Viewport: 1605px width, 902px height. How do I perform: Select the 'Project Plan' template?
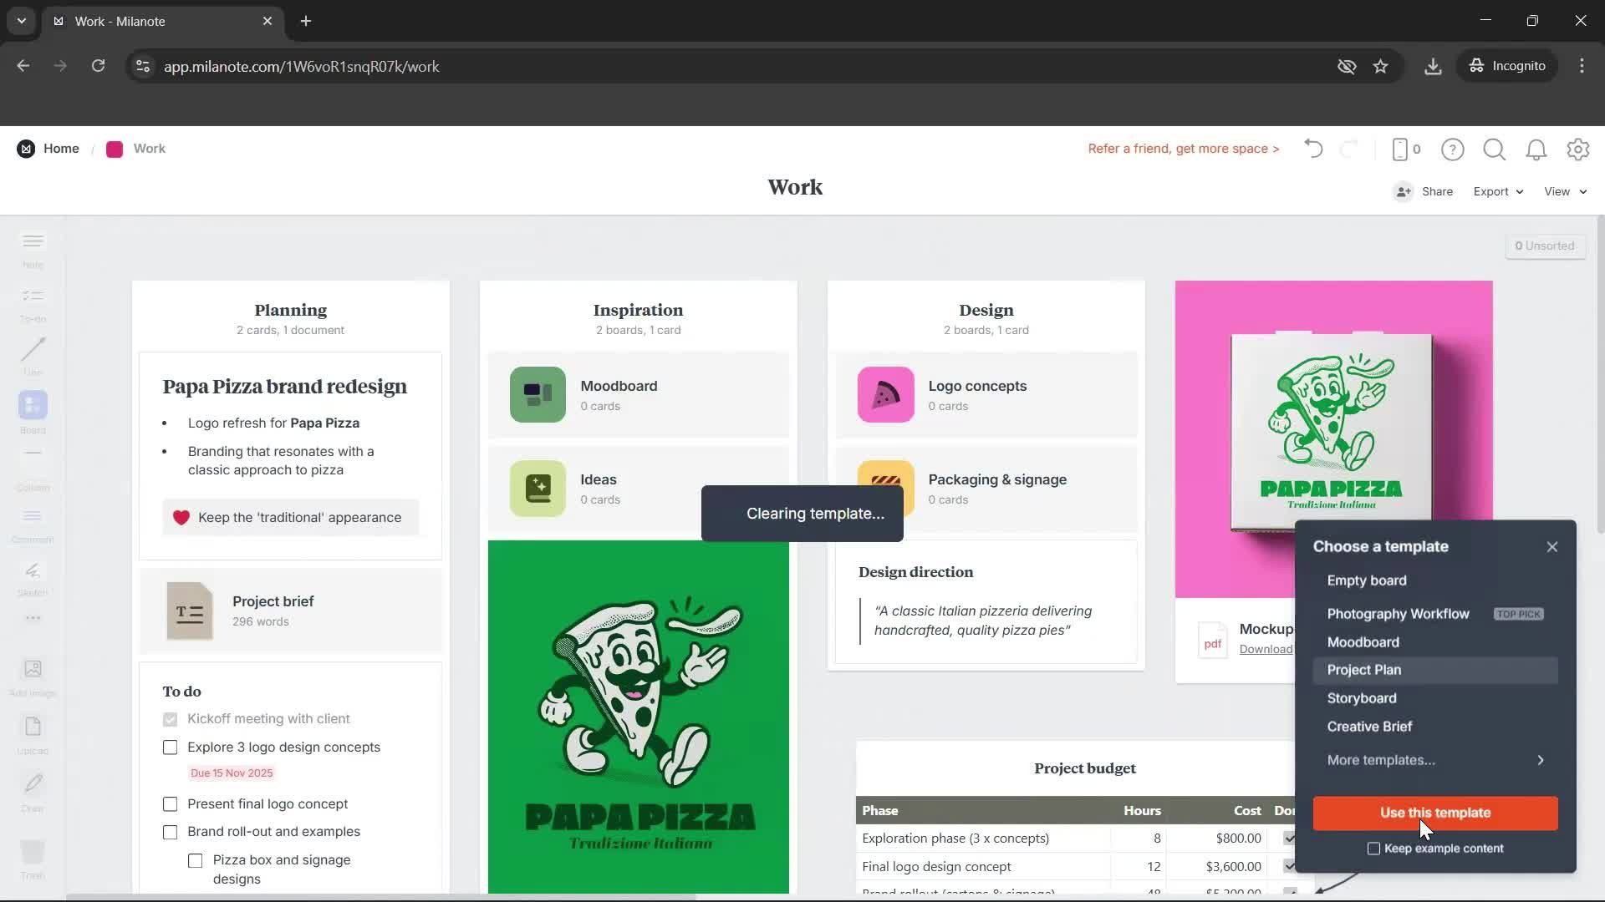coord(1364,669)
